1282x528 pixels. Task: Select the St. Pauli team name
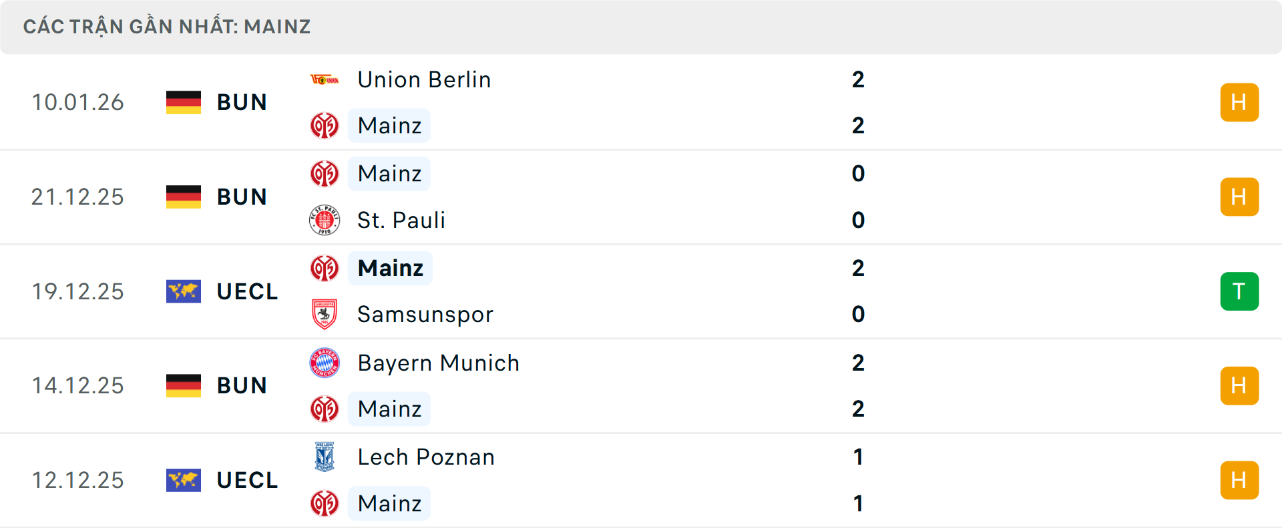click(401, 220)
